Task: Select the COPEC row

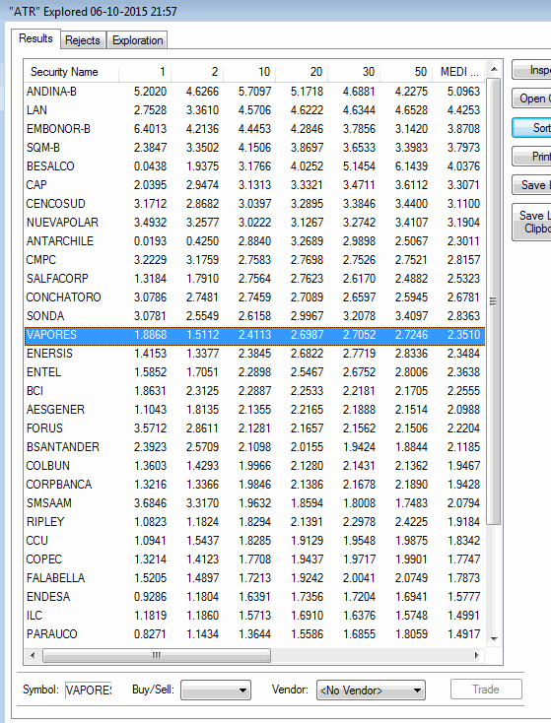Action: (254, 559)
